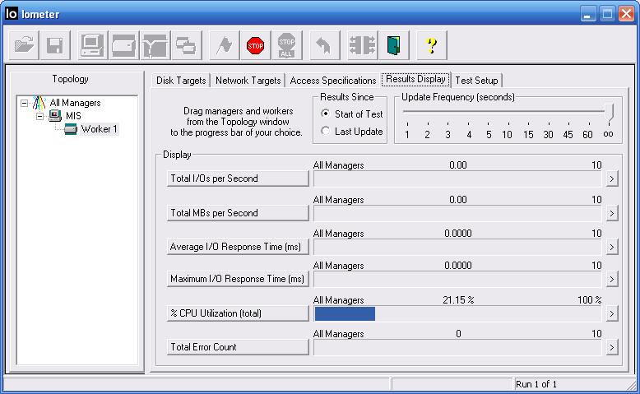The height and width of the screenshot is (394, 640).
Task: Select the Last Update radio button
Action: click(325, 131)
